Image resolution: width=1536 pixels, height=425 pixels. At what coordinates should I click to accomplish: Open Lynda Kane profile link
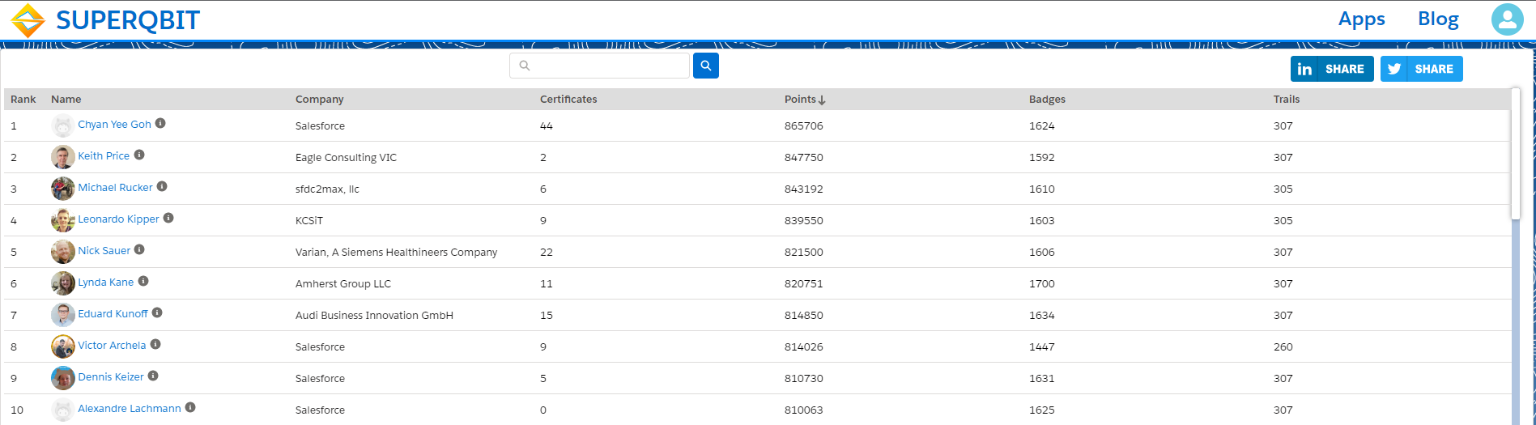[x=106, y=283]
